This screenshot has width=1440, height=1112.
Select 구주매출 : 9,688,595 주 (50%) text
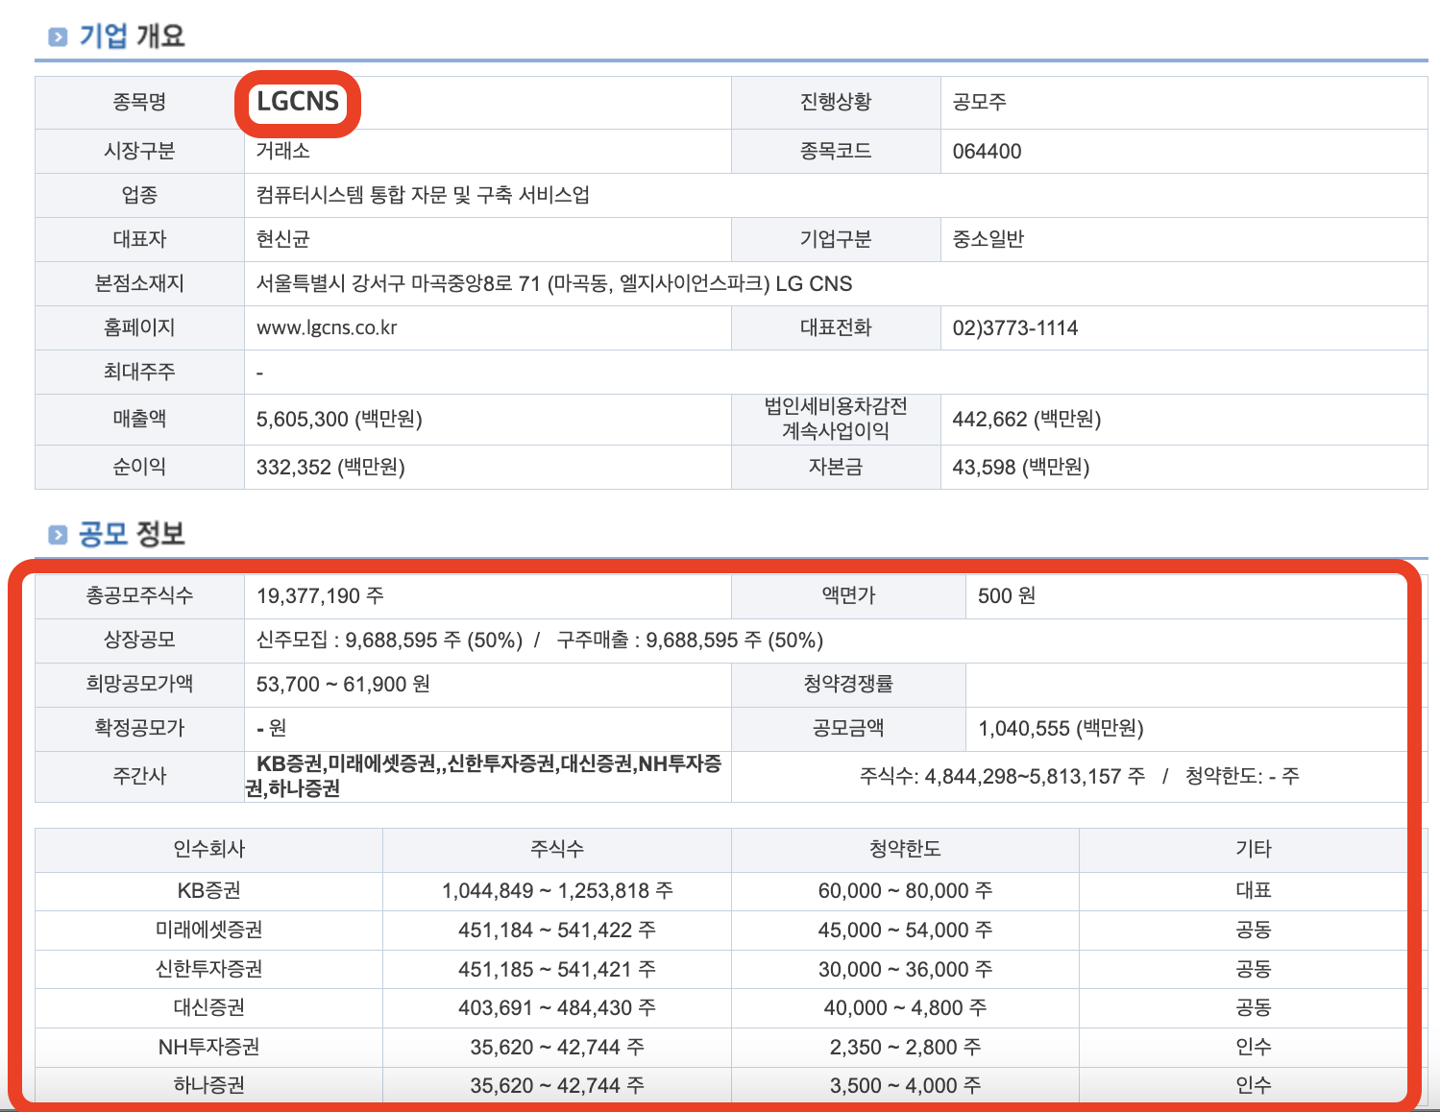(x=690, y=640)
